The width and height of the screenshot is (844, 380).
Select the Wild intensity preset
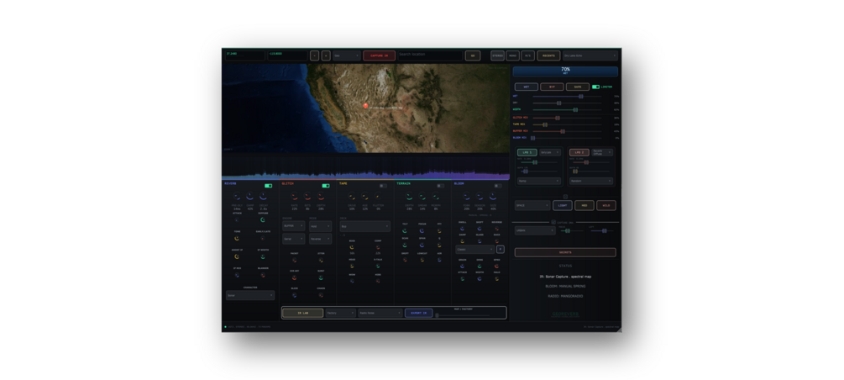(606, 205)
